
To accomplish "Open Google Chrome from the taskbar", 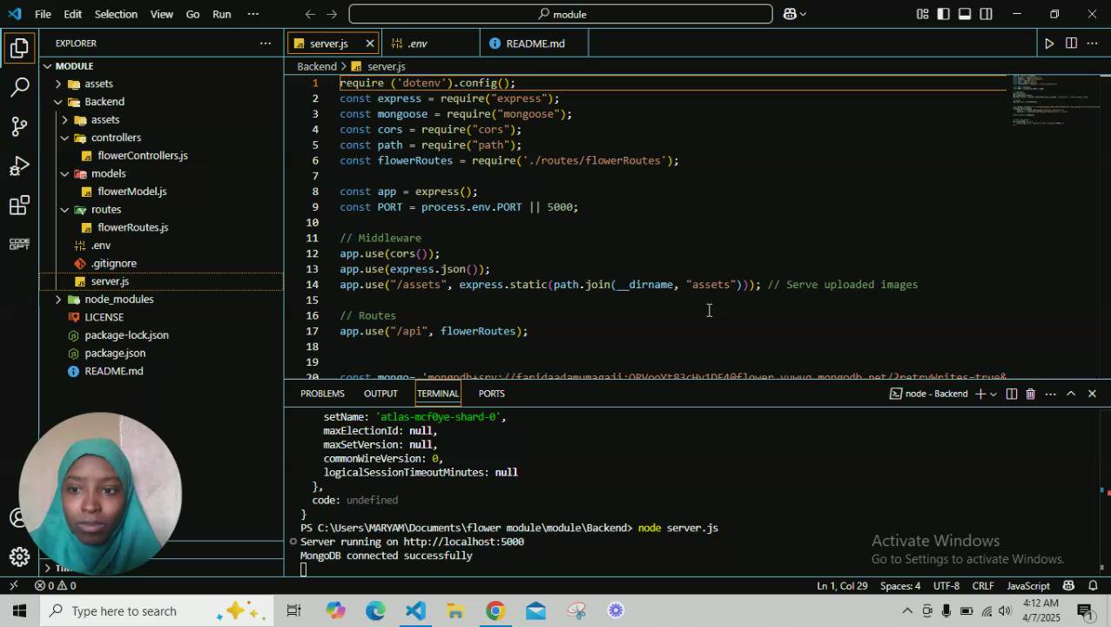I will [x=495, y=610].
